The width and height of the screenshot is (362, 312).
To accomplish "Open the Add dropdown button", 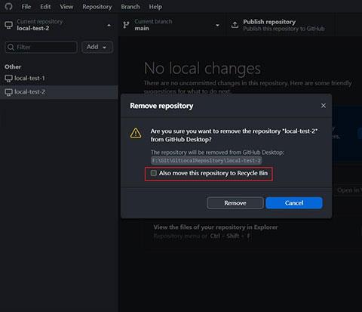I will (97, 47).
